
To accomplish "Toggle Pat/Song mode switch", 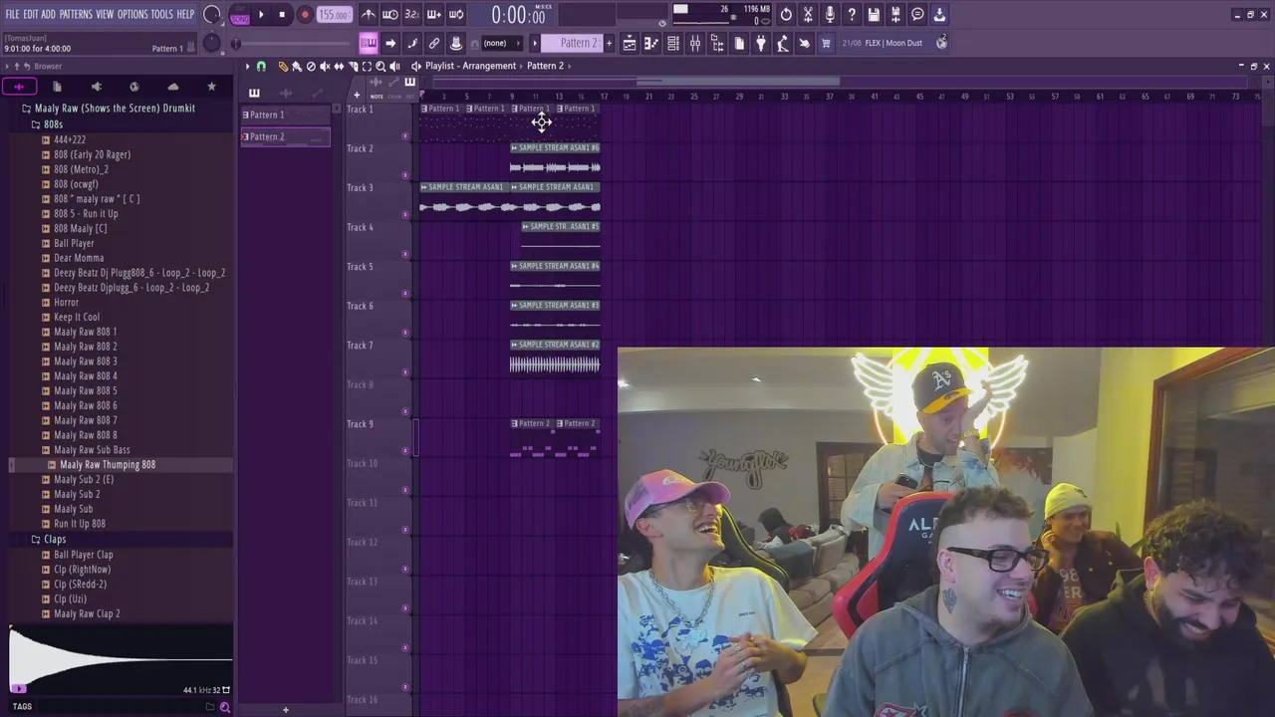I will (239, 15).
